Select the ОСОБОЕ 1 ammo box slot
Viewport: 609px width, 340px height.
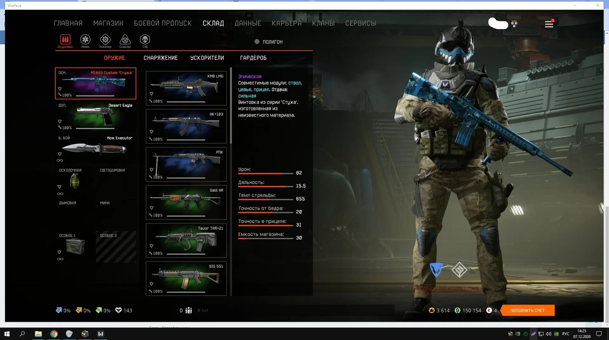click(x=75, y=247)
